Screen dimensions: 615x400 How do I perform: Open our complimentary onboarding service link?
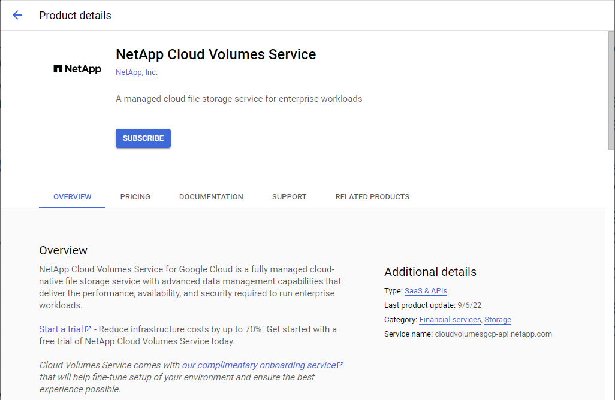click(x=259, y=365)
